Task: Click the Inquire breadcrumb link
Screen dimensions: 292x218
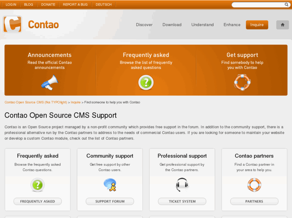Action: click(76, 102)
